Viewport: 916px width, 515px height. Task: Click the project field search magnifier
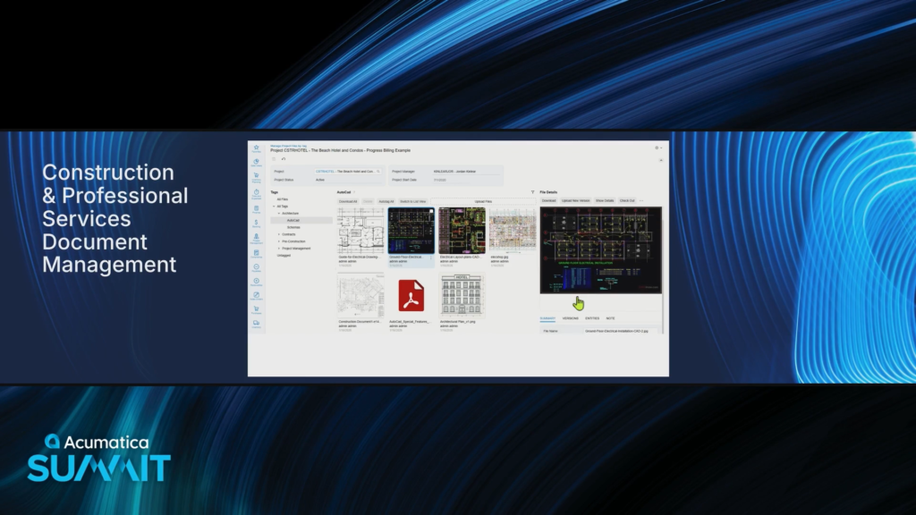378,170
